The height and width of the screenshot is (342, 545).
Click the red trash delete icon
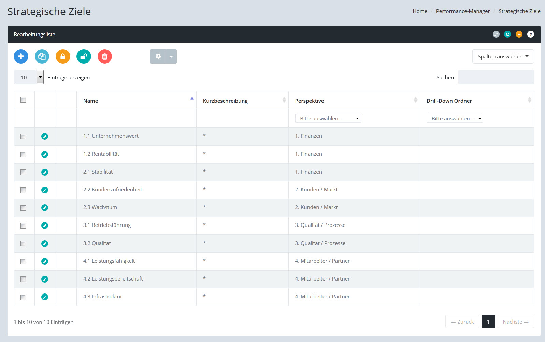pos(105,56)
